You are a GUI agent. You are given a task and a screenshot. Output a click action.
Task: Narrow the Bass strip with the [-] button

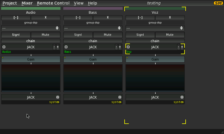click(78, 18)
